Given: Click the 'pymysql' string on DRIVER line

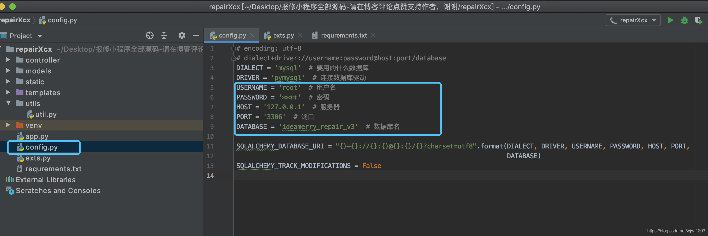Looking at the screenshot, I should point(288,78).
